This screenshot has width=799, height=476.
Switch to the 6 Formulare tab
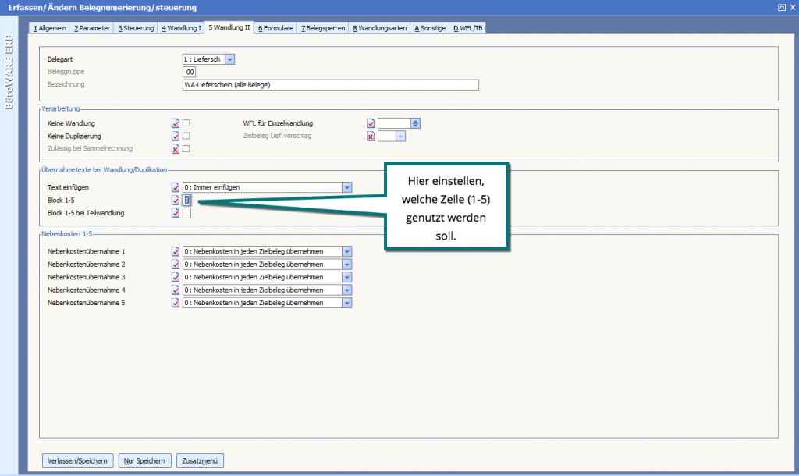[275, 28]
